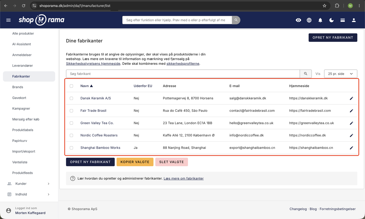The image size is (365, 219).
Task: Open Leverandører in sidebar
Action: (x=22, y=66)
